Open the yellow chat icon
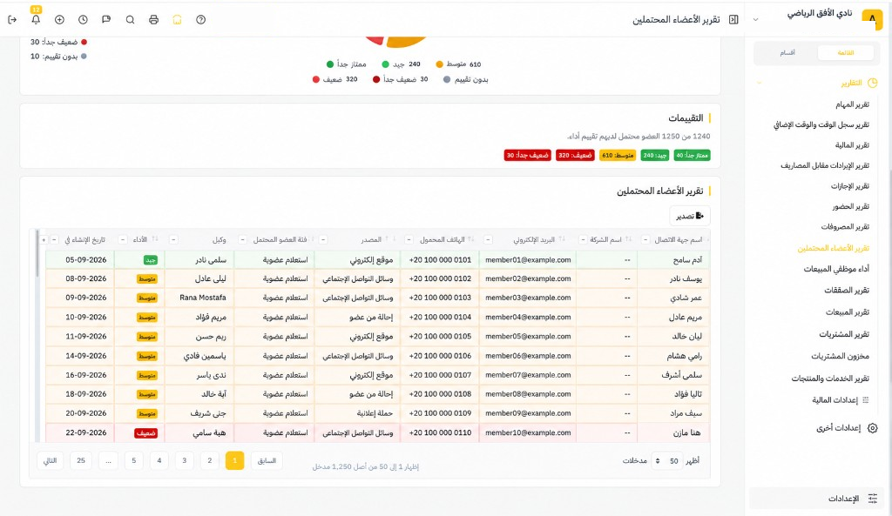Image resolution: width=892 pixels, height=516 pixels. [x=177, y=19]
